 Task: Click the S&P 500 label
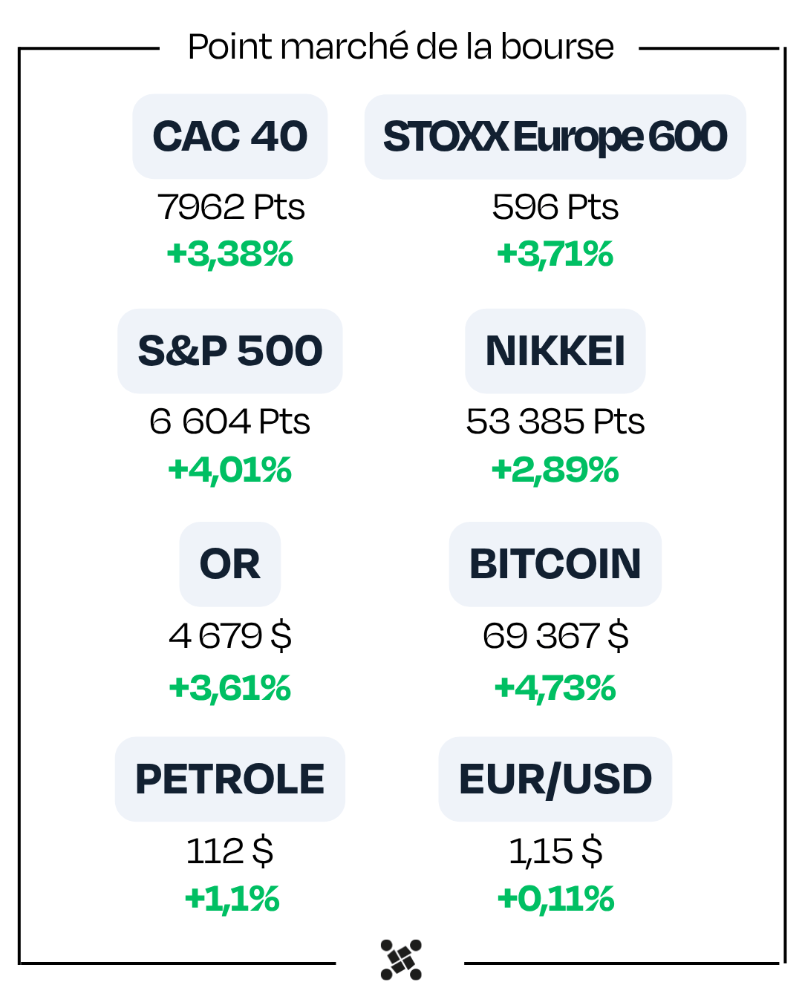(x=230, y=351)
